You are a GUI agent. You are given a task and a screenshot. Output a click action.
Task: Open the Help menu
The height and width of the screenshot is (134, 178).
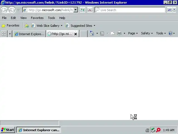(x=62, y=18)
